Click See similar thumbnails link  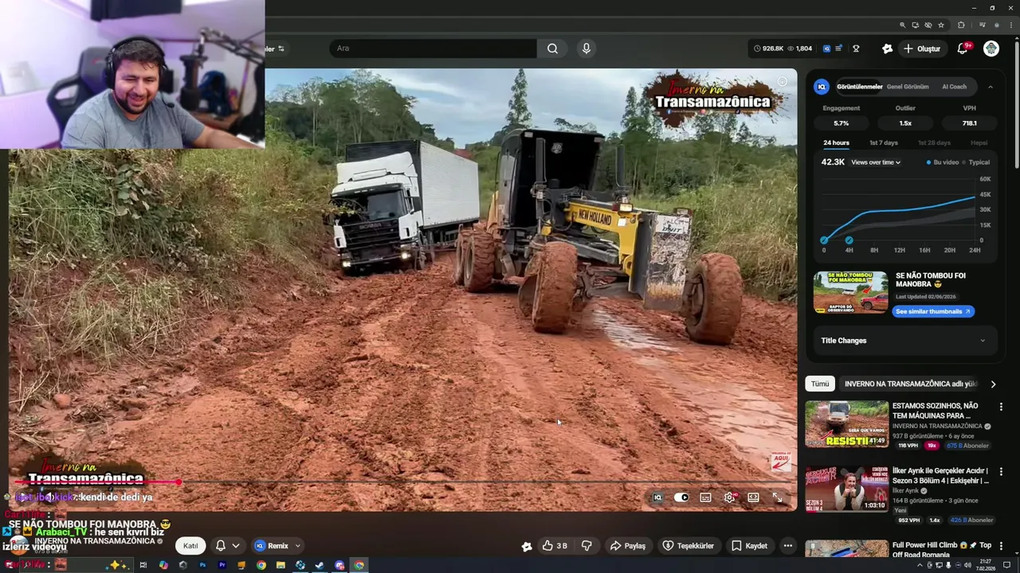tap(933, 311)
